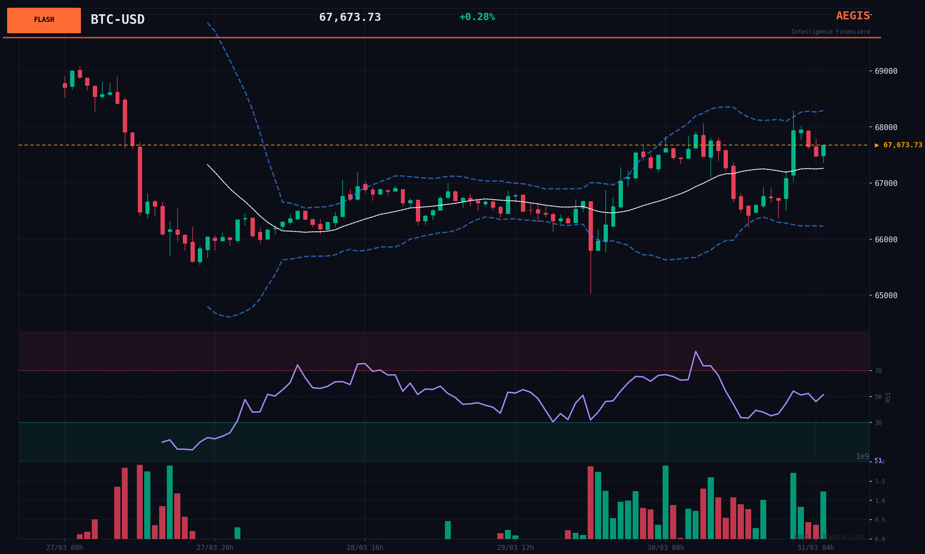Image resolution: width=925 pixels, height=554 pixels.
Task: Click the RSI 30 oversold level label
Action: pos(878,423)
